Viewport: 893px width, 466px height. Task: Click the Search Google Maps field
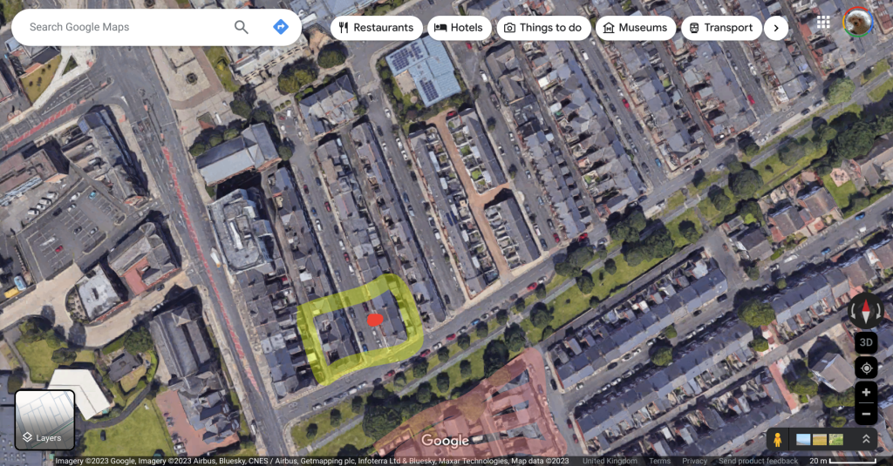coord(126,27)
